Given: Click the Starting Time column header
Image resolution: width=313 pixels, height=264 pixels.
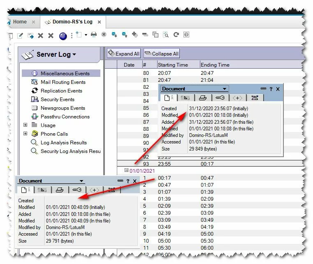Looking at the screenshot, I should [173, 65].
